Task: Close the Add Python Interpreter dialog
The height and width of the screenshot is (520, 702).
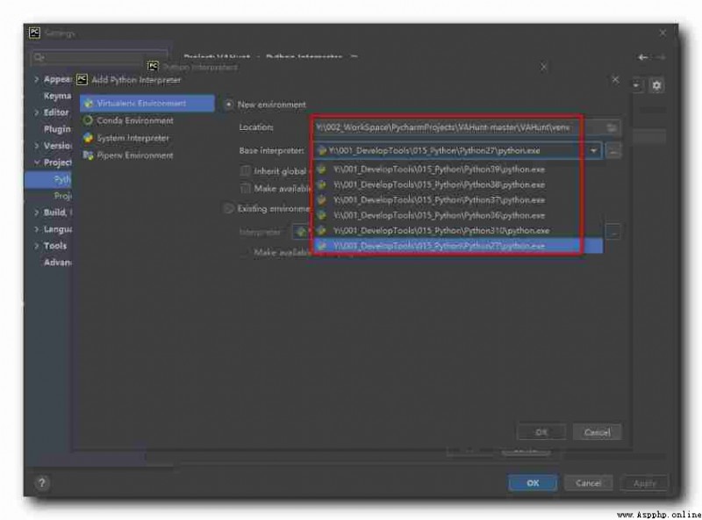Action: tap(615, 80)
